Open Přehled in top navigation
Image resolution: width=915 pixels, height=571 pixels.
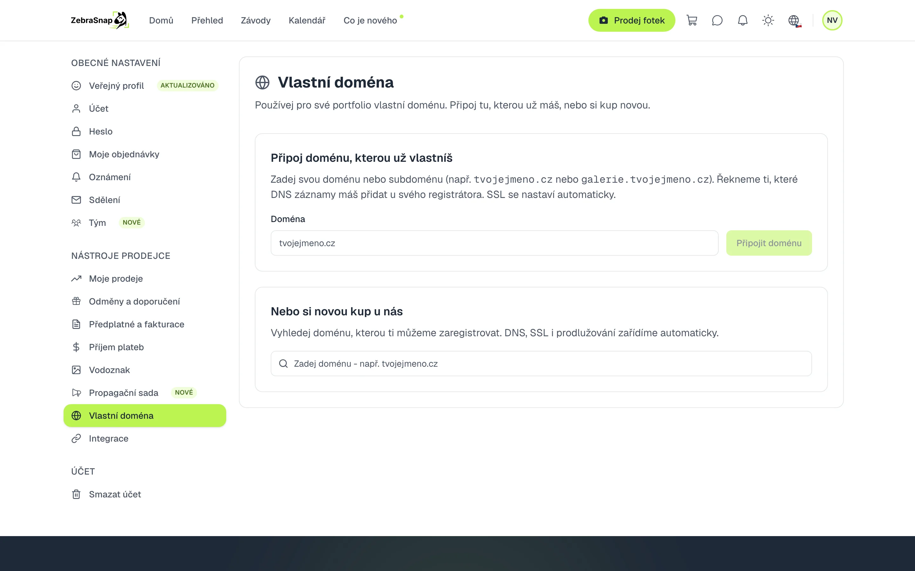click(x=207, y=20)
